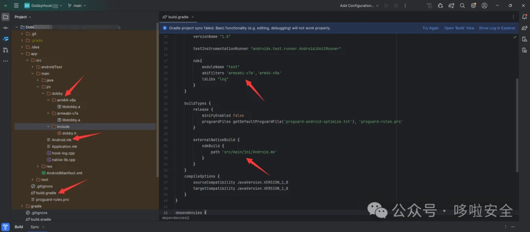This screenshot has width=530, height=232.
Task: Sync project with Gradle files icon
Action: click(451, 5)
